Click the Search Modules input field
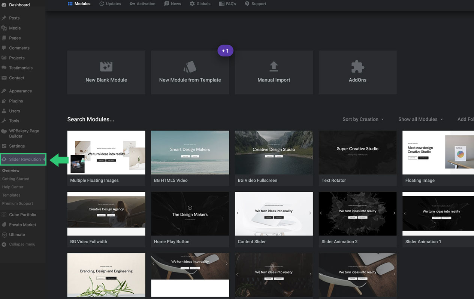Viewport: 474px width, 299px height. [x=91, y=119]
